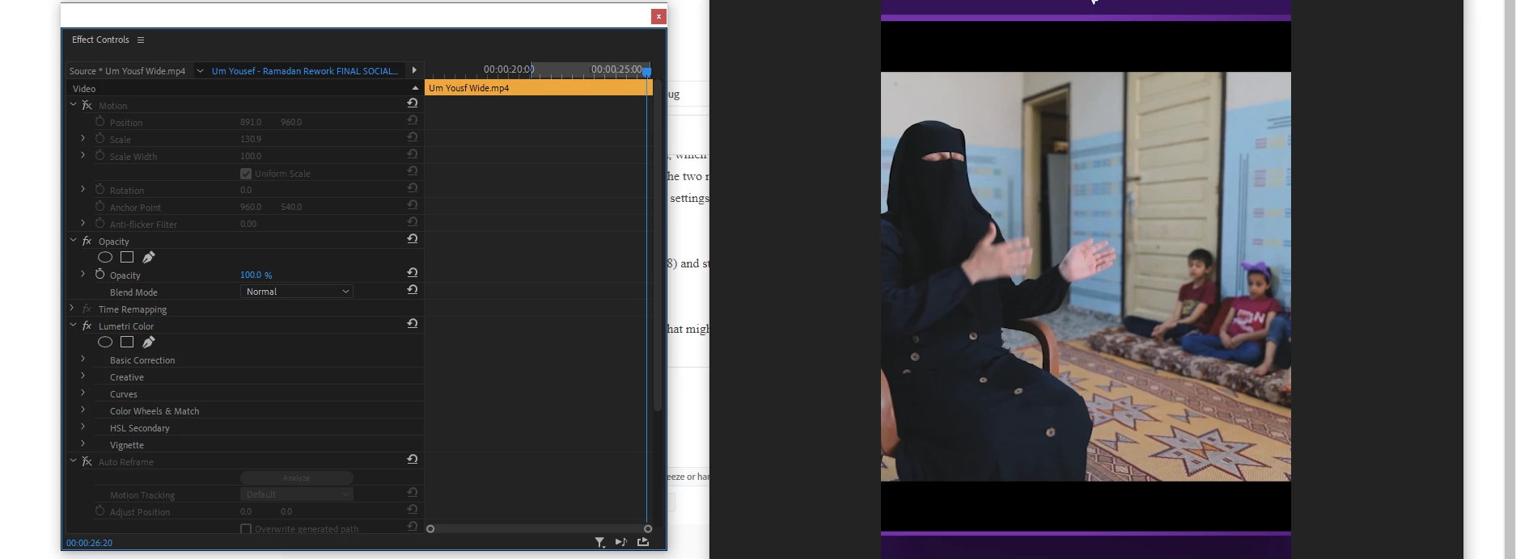This screenshot has width=1516, height=559.
Task: Reset the Scale parameter
Action: pyautogui.click(x=413, y=137)
